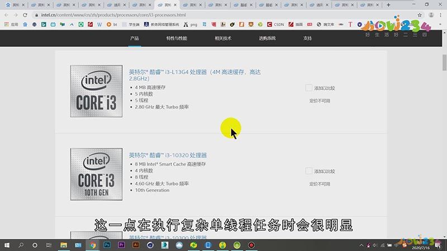Select the 特性与性能 navigation tab

click(x=177, y=38)
